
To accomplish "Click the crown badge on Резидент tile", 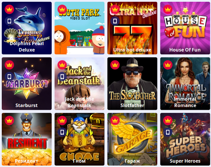I will pos(9,120).
